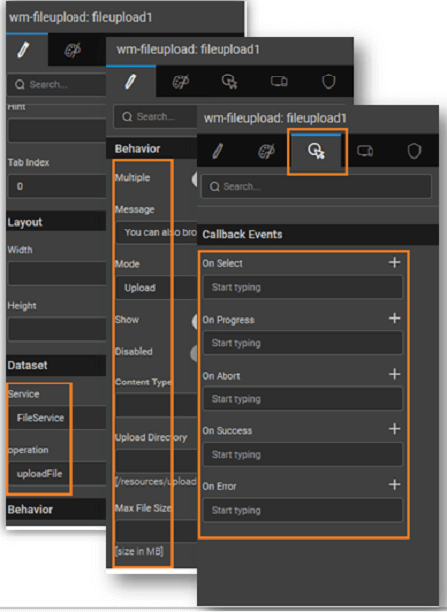The width and height of the screenshot is (447, 612).
Task: Open the operation dropdown showing uploadFile
Action: coord(58,474)
